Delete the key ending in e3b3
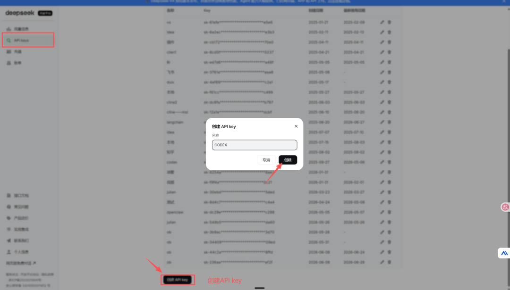 tap(389, 32)
